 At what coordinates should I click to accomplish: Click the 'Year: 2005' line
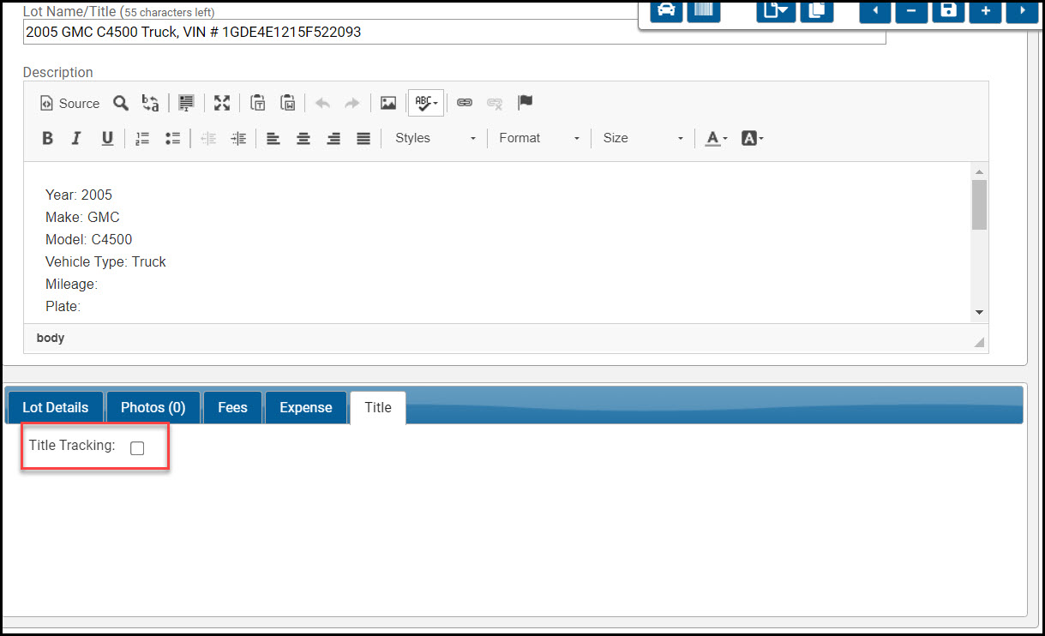(x=79, y=195)
